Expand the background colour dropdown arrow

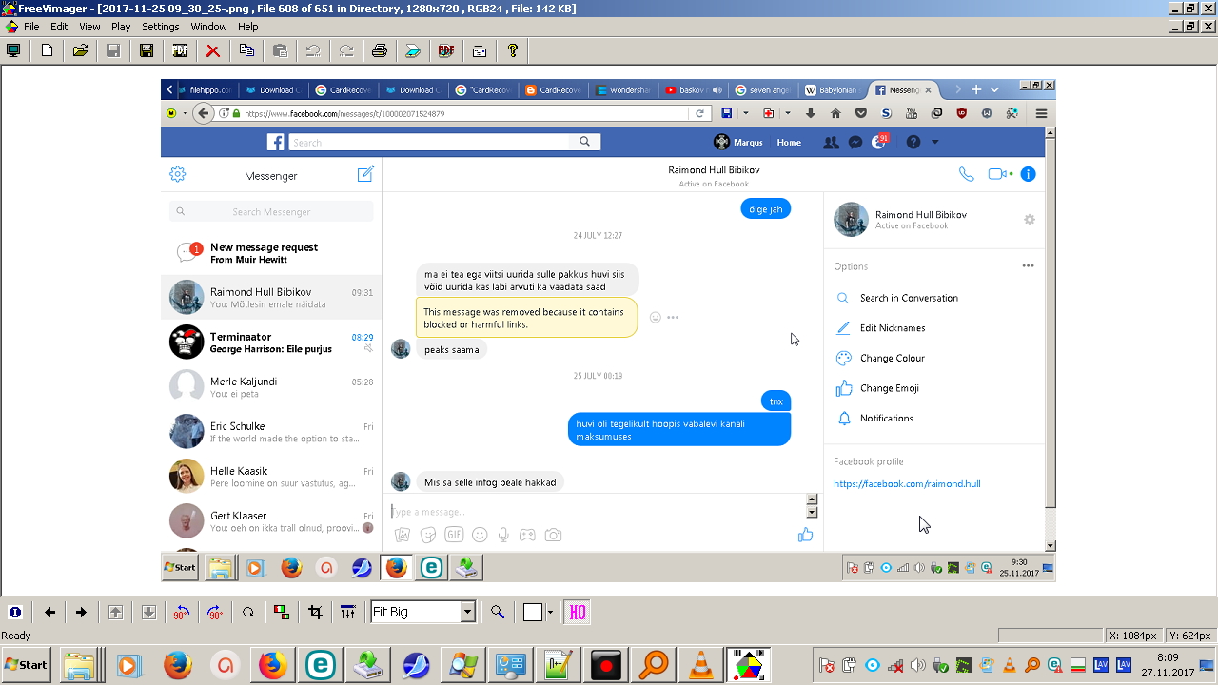pyautogui.click(x=548, y=612)
